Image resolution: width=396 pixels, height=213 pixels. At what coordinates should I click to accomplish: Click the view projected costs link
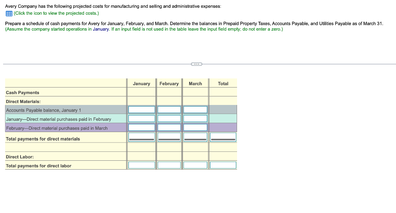(x=56, y=13)
